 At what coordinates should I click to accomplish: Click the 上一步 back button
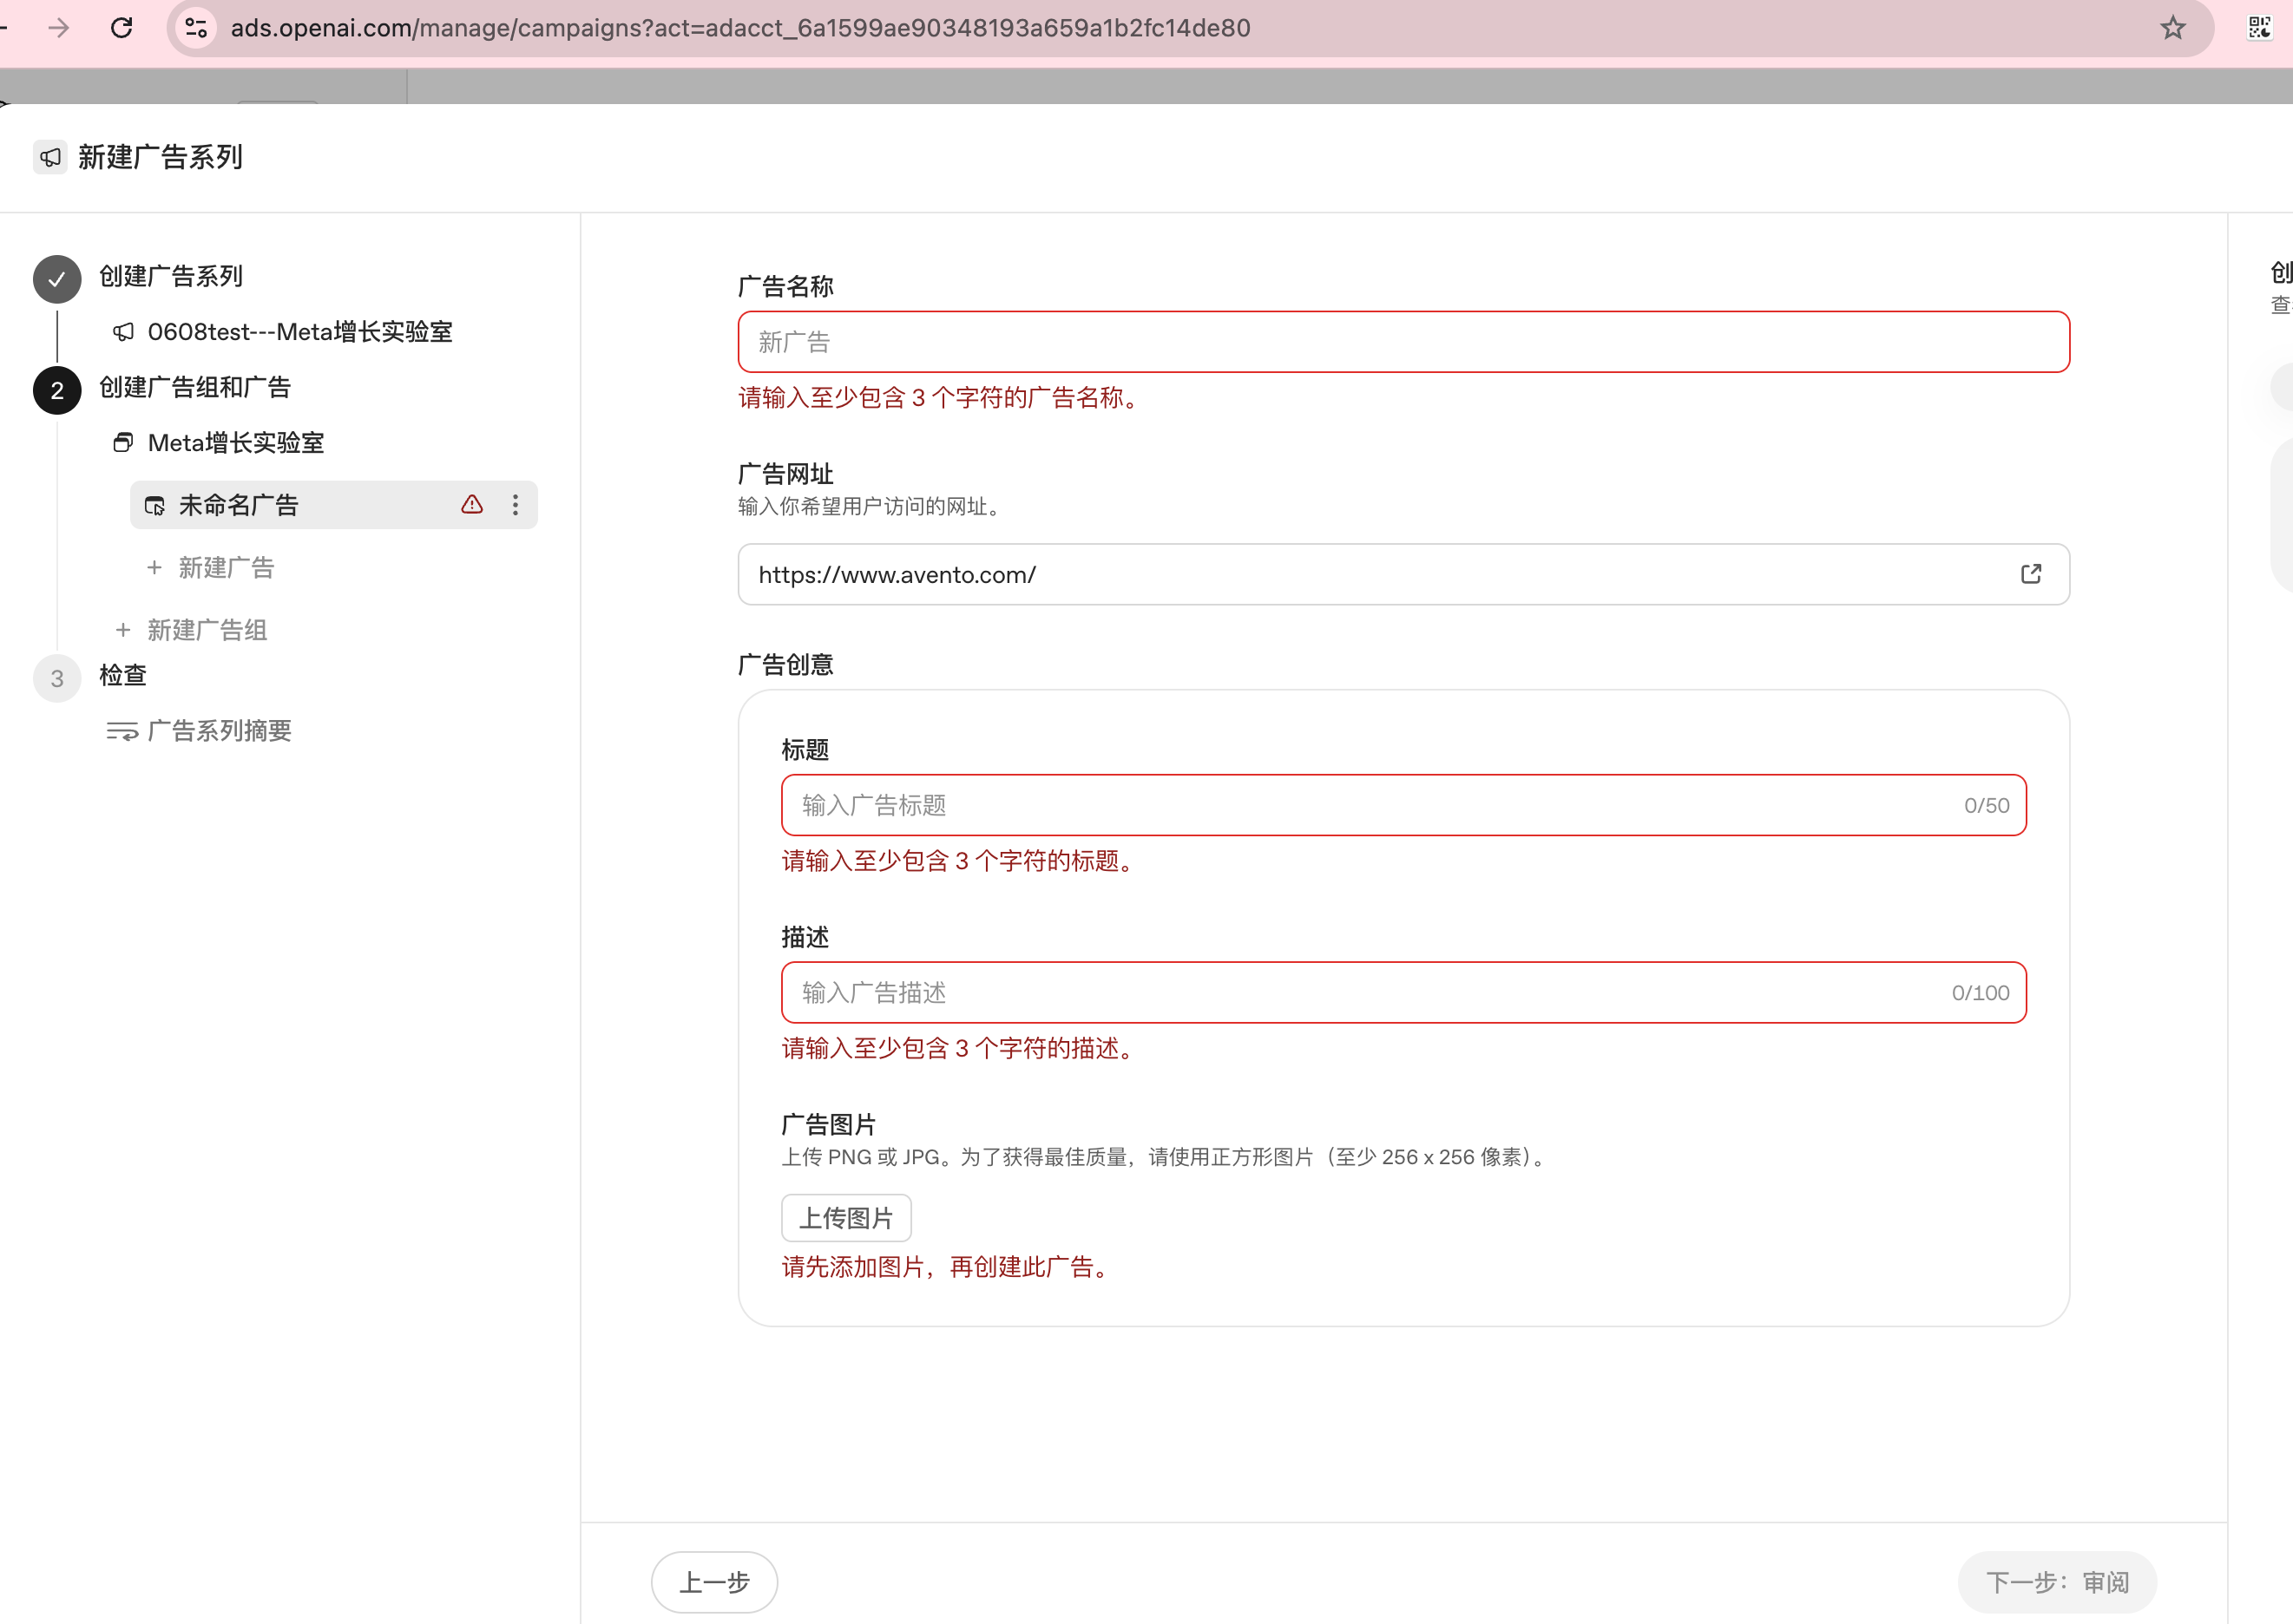click(714, 1582)
